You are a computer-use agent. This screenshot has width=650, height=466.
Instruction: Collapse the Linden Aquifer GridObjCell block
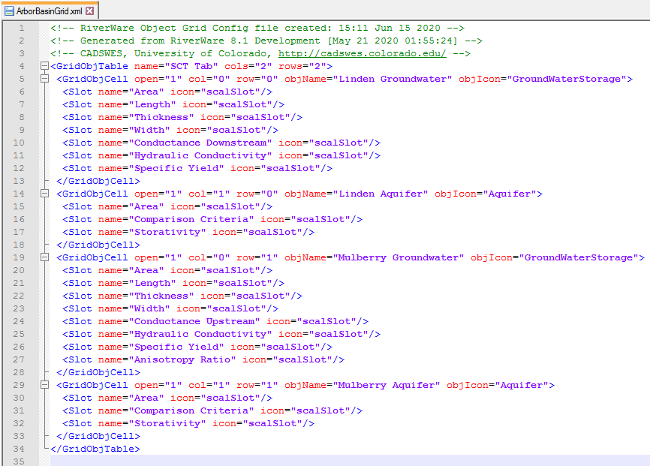tap(44, 194)
